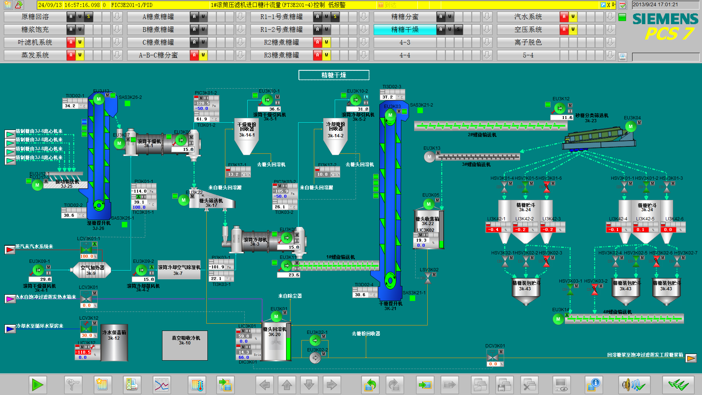Click the warning triangle refresh icon top-left
702x395 pixels.
coord(19,5)
